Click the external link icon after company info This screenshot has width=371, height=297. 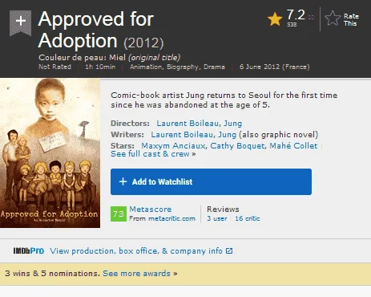[x=229, y=251]
